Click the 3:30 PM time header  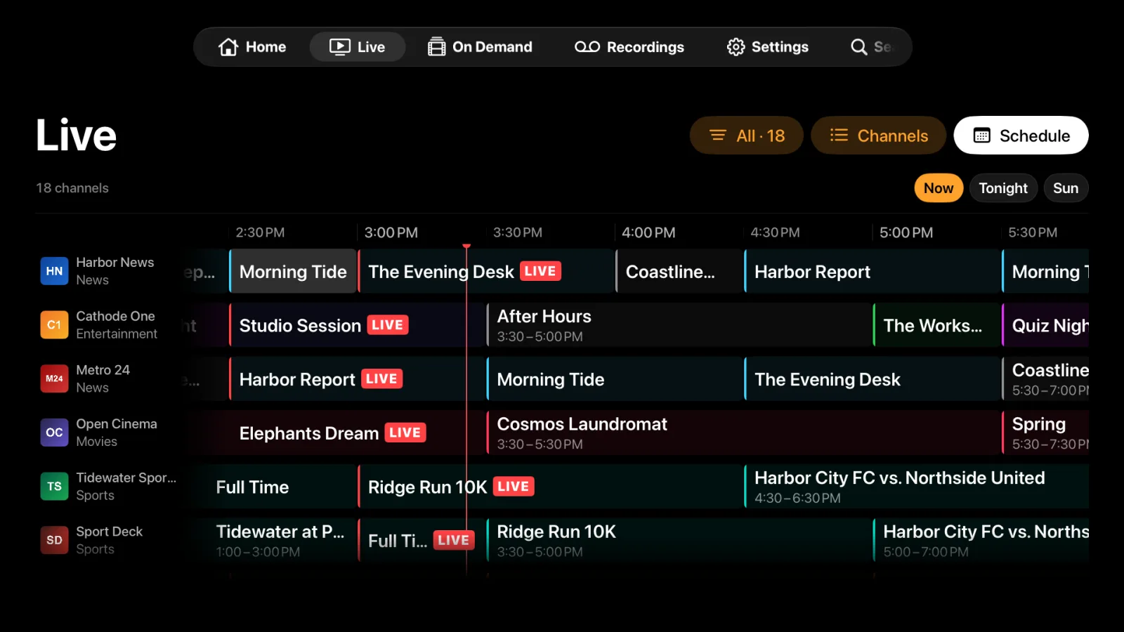click(x=518, y=232)
